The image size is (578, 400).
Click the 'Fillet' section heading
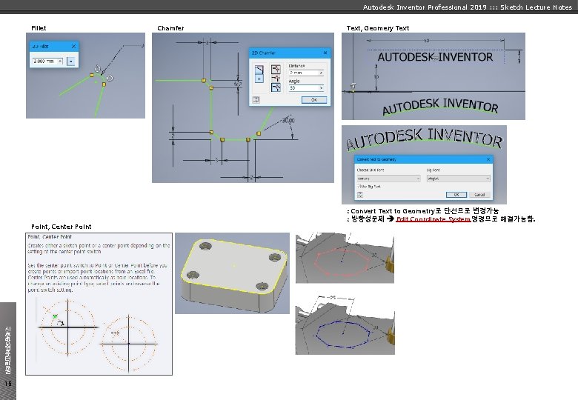39,28
